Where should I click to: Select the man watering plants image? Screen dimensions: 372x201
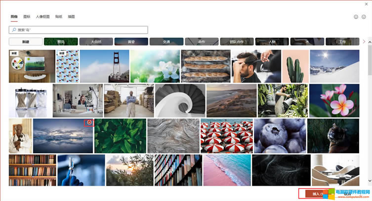point(283,101)
